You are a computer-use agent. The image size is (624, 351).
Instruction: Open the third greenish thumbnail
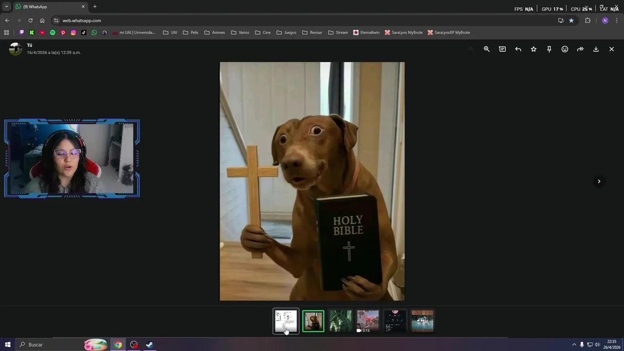click(x=340, y=321)
